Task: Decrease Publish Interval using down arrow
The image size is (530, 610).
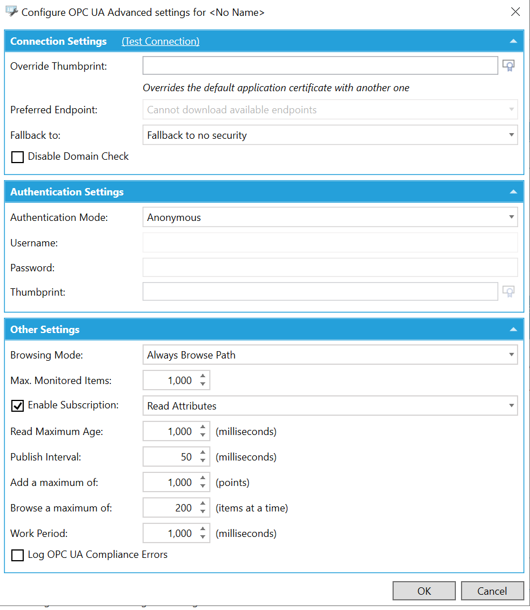Action: pos(203,461)
